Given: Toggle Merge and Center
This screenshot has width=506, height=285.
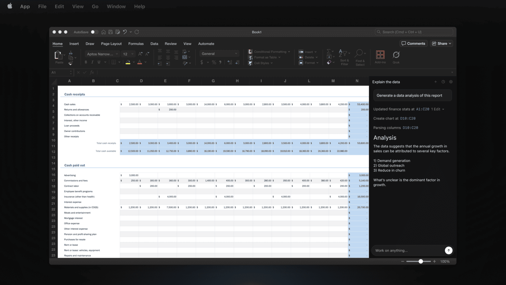Looking at the screenshot, I should pyautogui.click(x=185, y=57).
